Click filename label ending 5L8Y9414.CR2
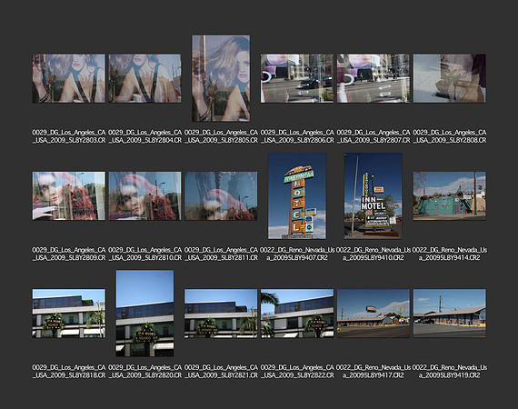Image resolution: width=518 pixels, height=409 pixels. click(449, 254)
